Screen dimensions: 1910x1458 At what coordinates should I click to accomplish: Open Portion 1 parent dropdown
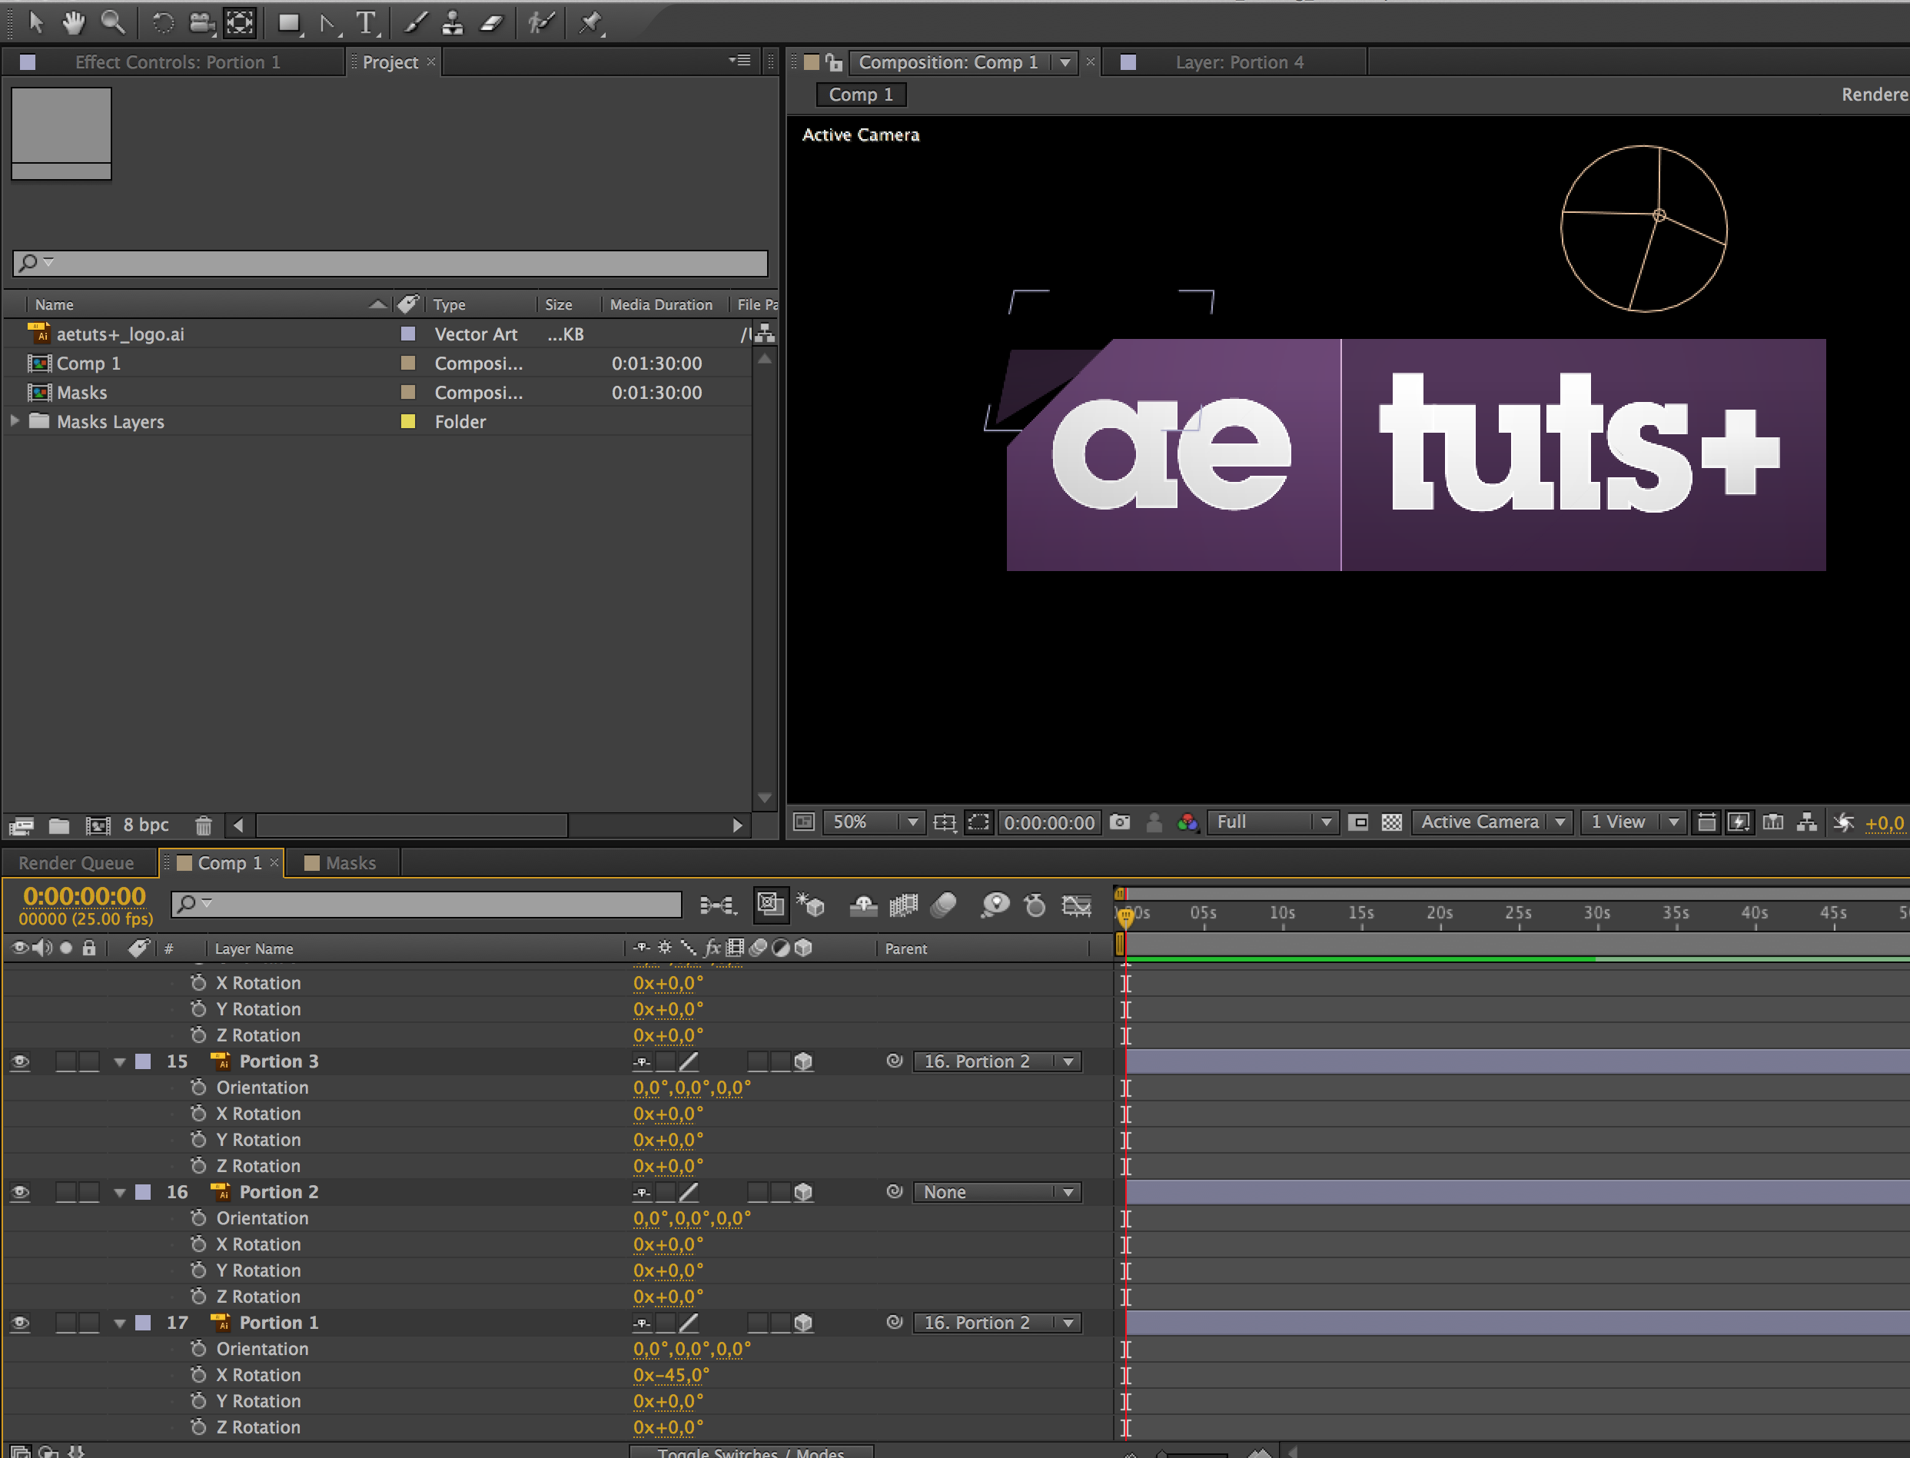click(x=998, y=1323)
